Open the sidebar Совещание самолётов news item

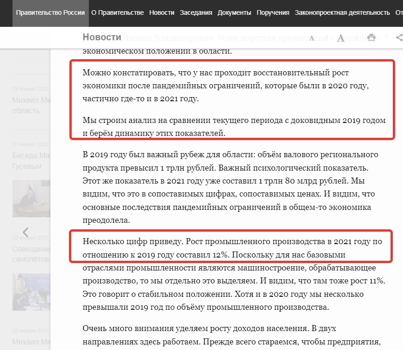(31, 254)
